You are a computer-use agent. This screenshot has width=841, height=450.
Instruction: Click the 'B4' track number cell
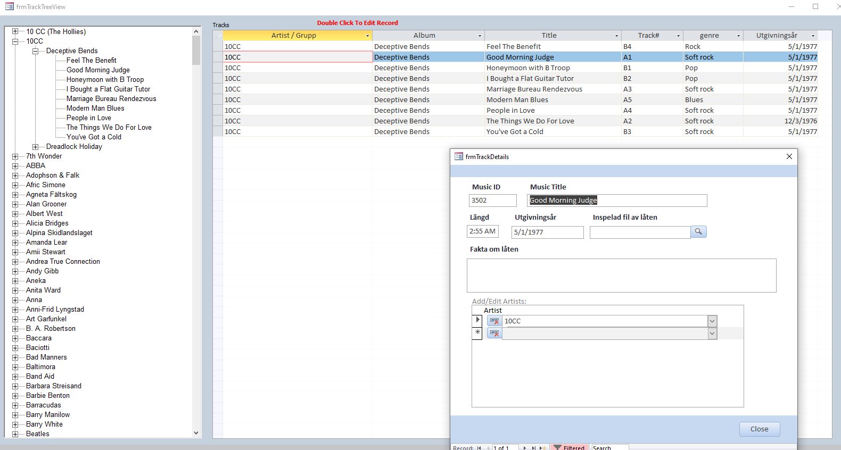[652, 46]
